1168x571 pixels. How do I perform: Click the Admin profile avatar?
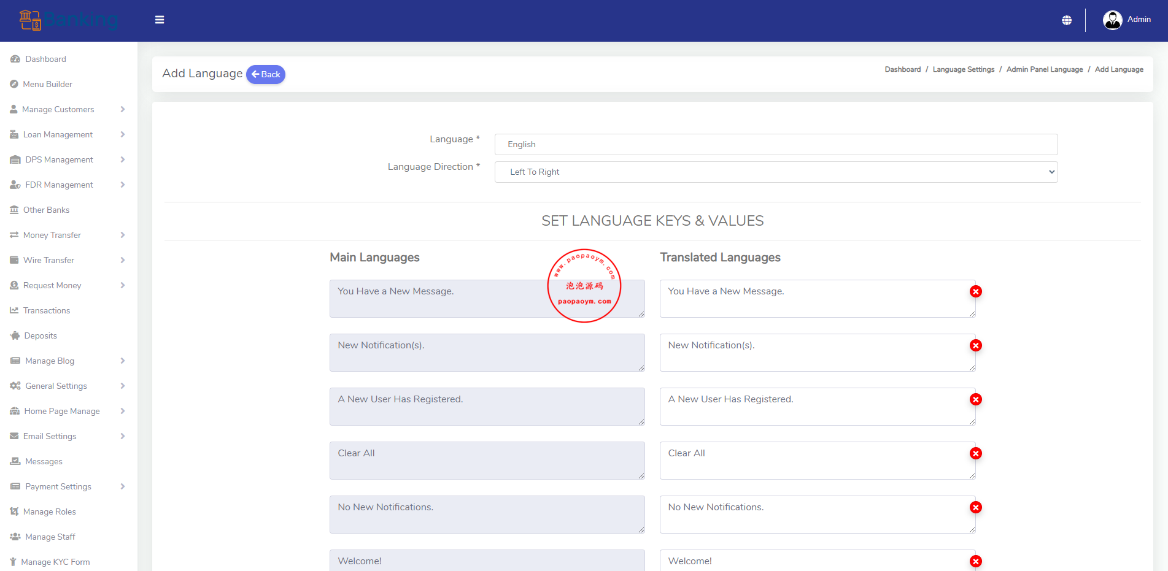(1112, 20)
